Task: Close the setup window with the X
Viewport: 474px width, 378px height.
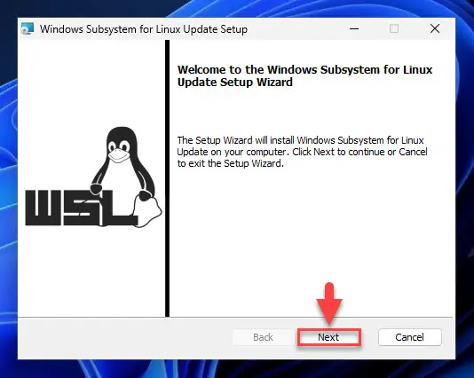Action: 435,29
